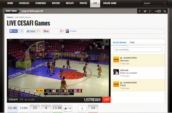
Task: Click the Search field in the top bar
Action: pyautogui.click(x=155, y=3)
